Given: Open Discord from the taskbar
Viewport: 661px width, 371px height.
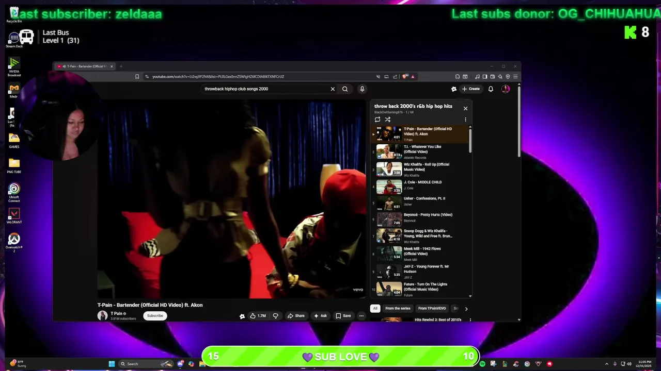Looking at the screenshot, I should tap(180, 364).
